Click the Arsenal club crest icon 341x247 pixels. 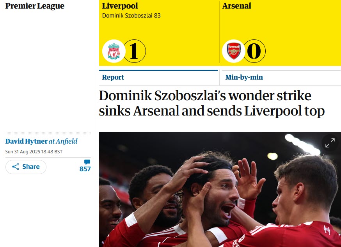[234, 51]
